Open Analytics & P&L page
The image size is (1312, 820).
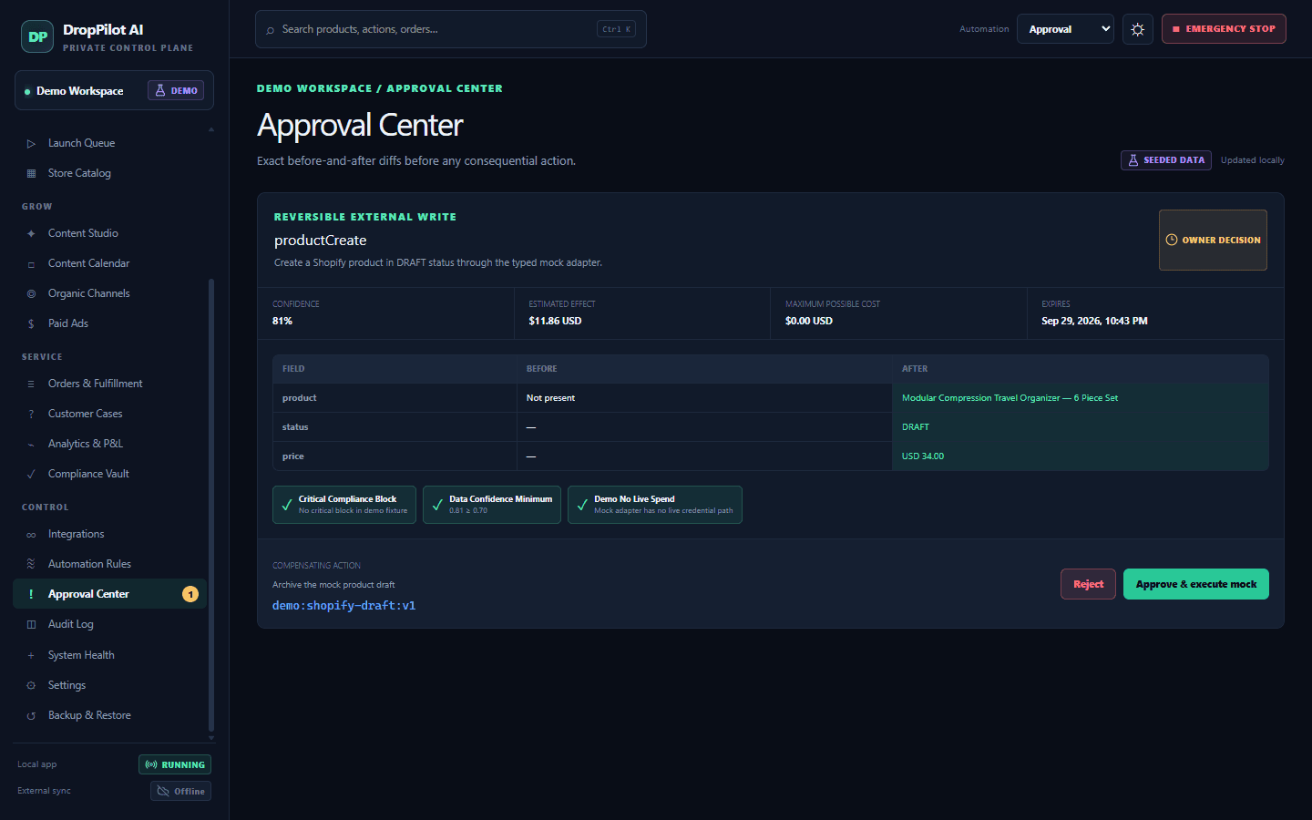tap(110, 444)
